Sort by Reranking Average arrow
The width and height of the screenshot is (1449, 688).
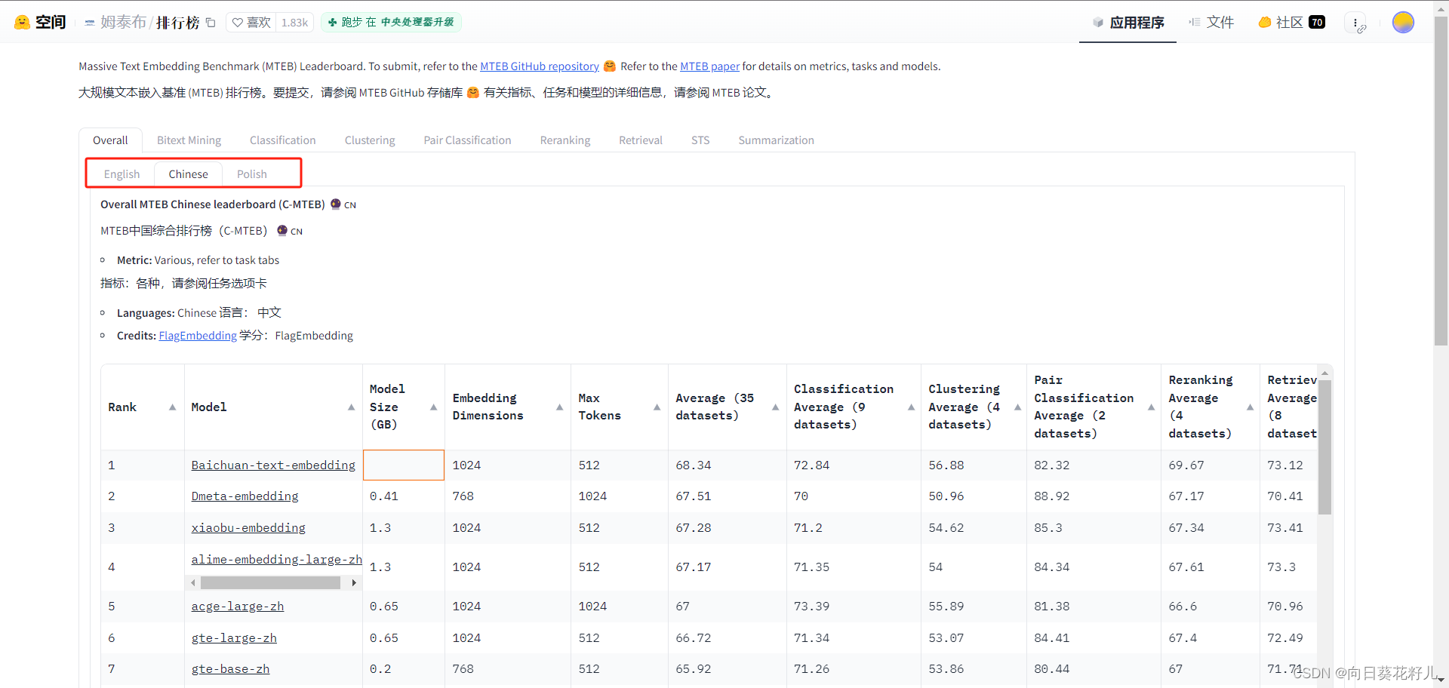pos(1250,407)
